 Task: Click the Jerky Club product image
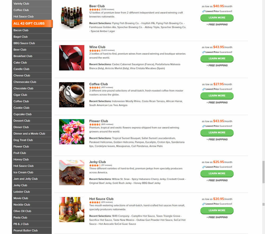72,173
